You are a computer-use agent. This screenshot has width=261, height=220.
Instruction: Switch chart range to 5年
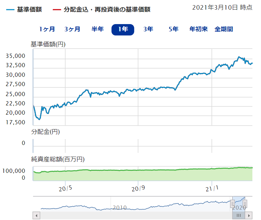click(174, 29)
